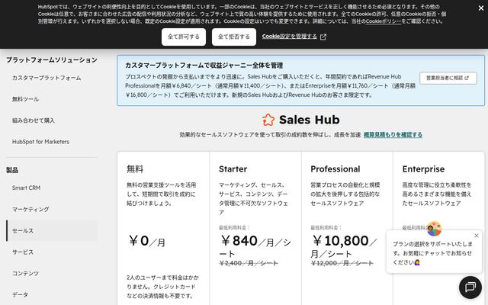Click the カスタマープラットフォームで収益ジャーニー全体を管理 banner heading
The height and width of the screenshot is (305, 488).
coord(204,66)
